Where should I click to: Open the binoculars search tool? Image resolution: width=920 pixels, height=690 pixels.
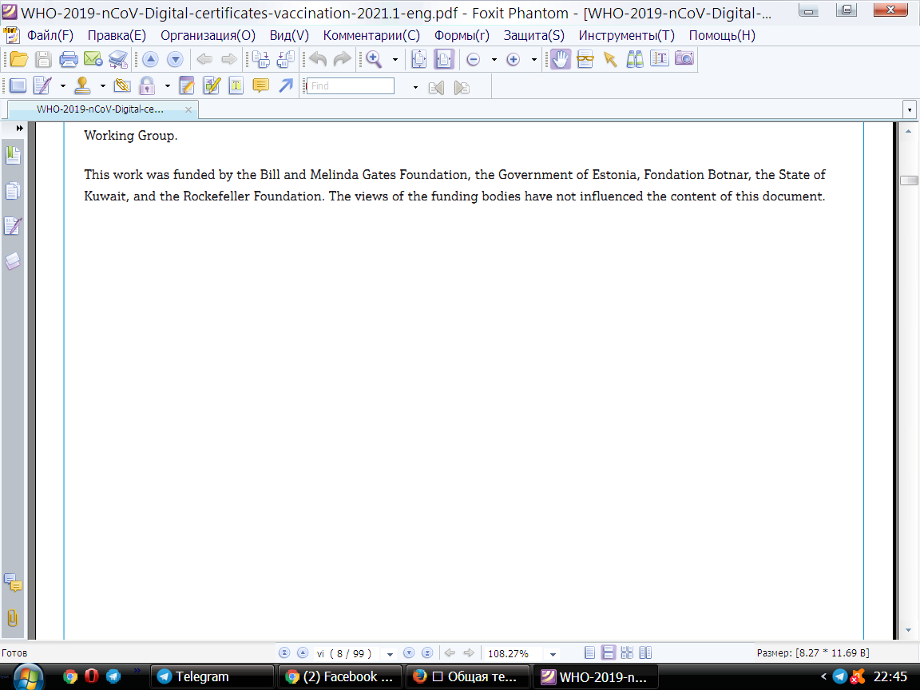(635, 59)
